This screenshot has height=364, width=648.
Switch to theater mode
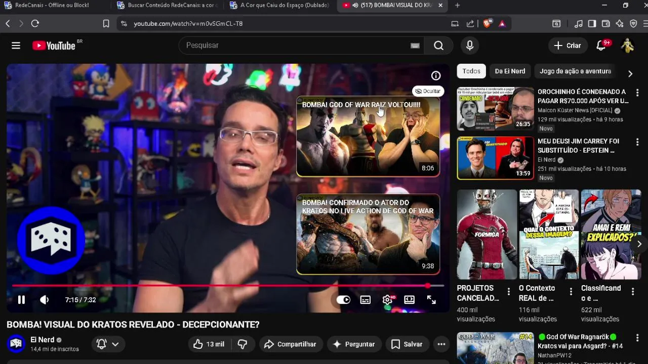coord(410,300)
